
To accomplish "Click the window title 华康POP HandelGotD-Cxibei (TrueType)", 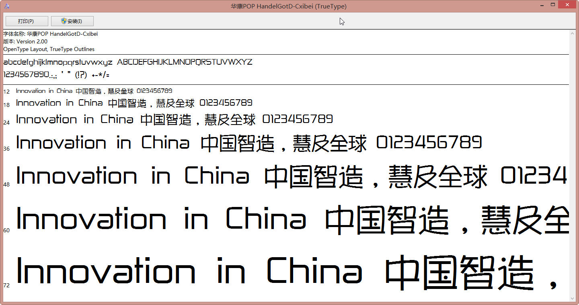I will point(289,6).
